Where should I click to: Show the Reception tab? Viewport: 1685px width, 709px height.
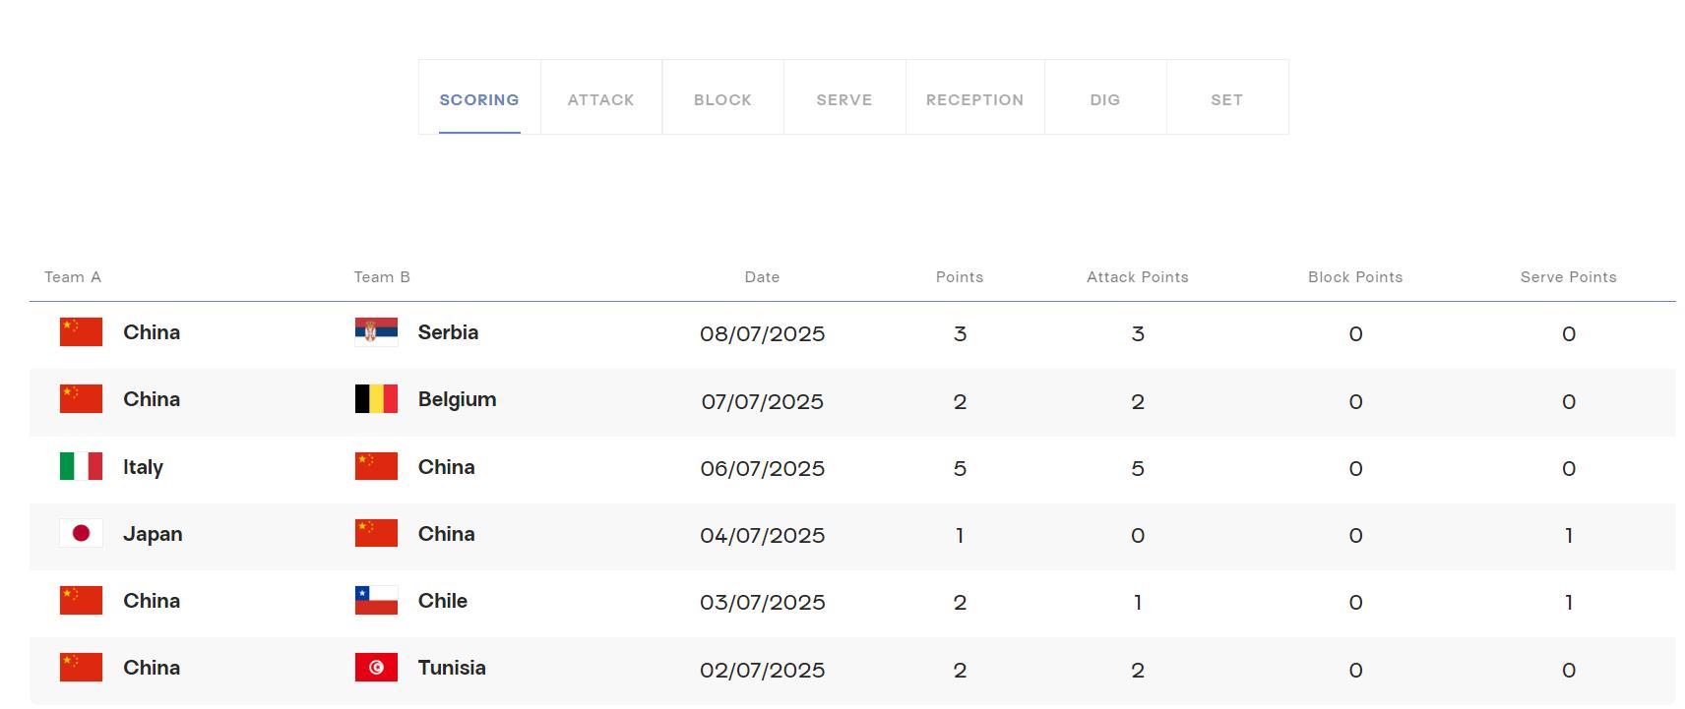pyautogui.click(x=974, y=99)
